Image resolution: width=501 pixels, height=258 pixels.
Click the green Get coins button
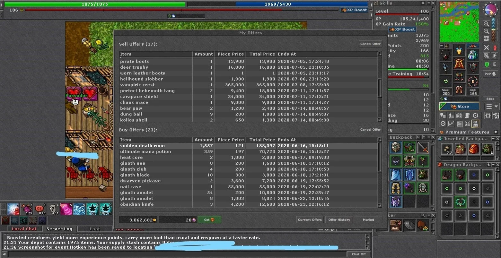pyautogui.click(x=209, y=220)
